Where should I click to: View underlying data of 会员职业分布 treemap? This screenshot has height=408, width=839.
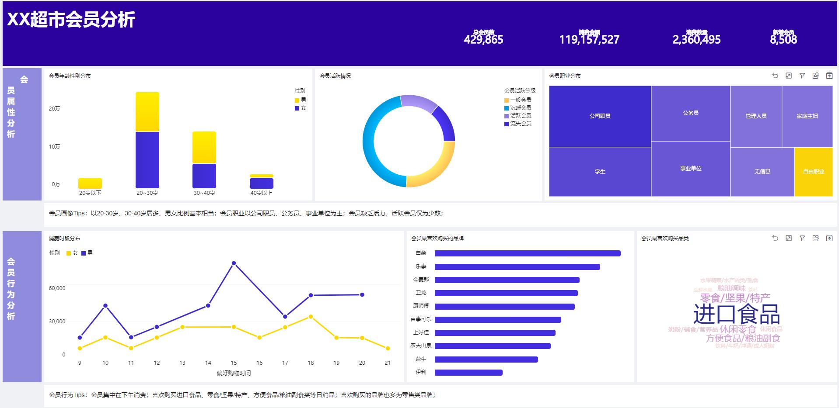815,76
